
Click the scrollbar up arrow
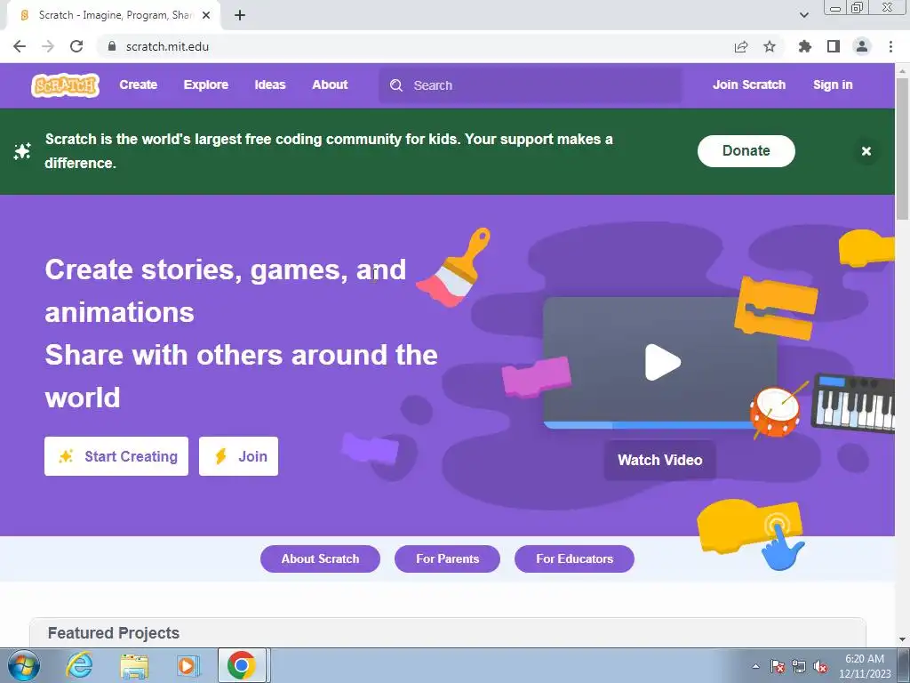(x=902, y=70)
